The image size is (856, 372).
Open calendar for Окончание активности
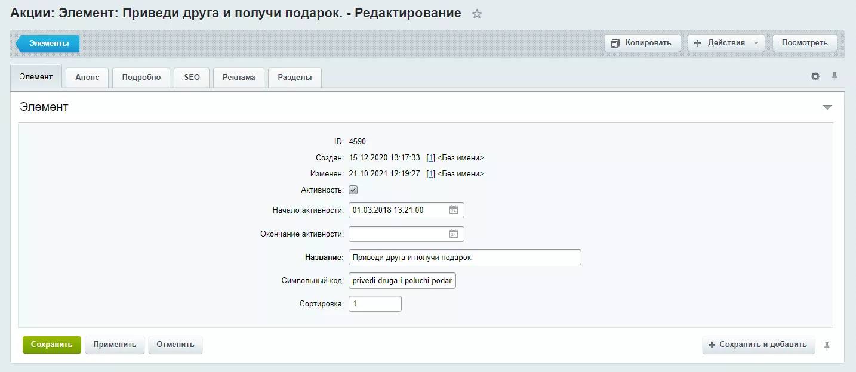pyautogui.click(x=454, y=234)
